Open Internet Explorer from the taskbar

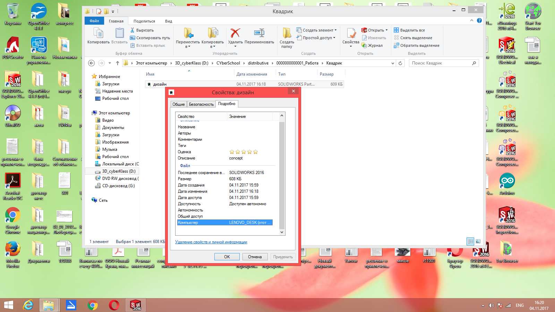click(28, 305)
